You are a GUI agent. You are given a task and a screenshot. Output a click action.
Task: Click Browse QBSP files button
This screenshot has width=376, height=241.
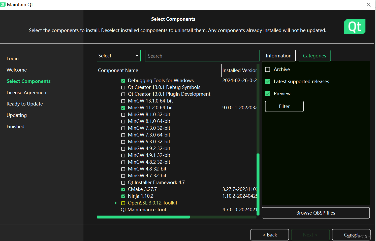coord(316,213)
